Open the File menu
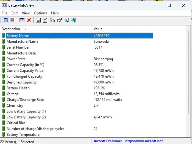The image size is (192, 144). pos(4,13)
